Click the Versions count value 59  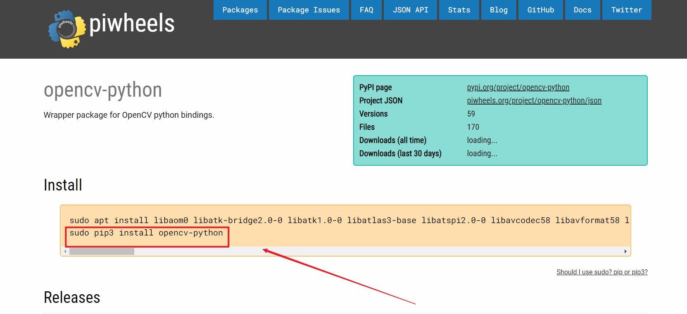click(x=471, y=114)
